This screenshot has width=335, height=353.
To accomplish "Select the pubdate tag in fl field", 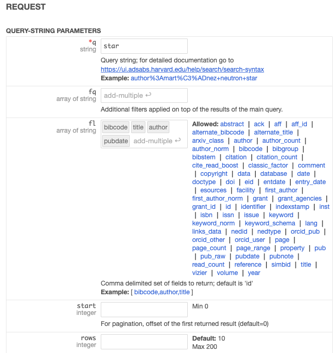I will click(x=116, y=141).
